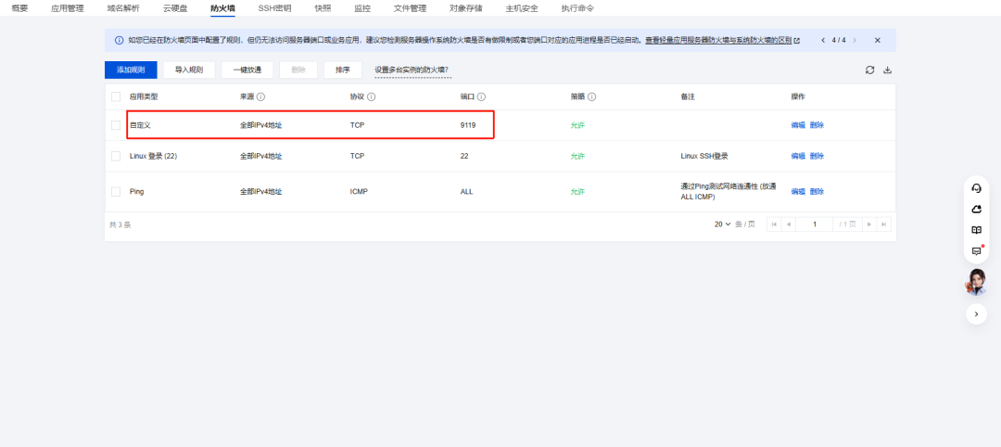
Task: Delete the Linux 登录 (22) rule
Action: pyautogui.click(x=817, y=156)
